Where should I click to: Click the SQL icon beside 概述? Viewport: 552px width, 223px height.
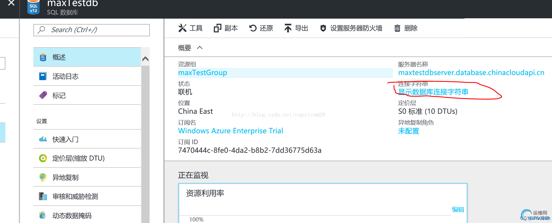tap(43, 57)
